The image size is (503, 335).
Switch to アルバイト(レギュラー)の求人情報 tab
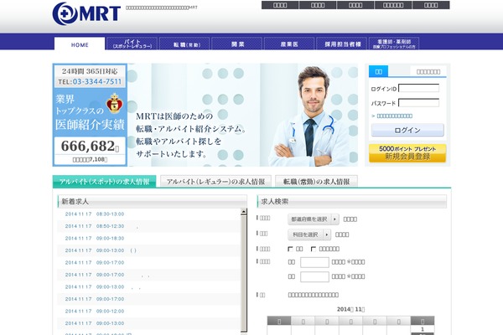pos(215,181)
